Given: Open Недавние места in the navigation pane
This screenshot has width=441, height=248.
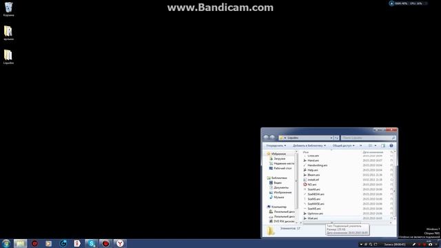Looking at the screenshot, I should point(282,163).
